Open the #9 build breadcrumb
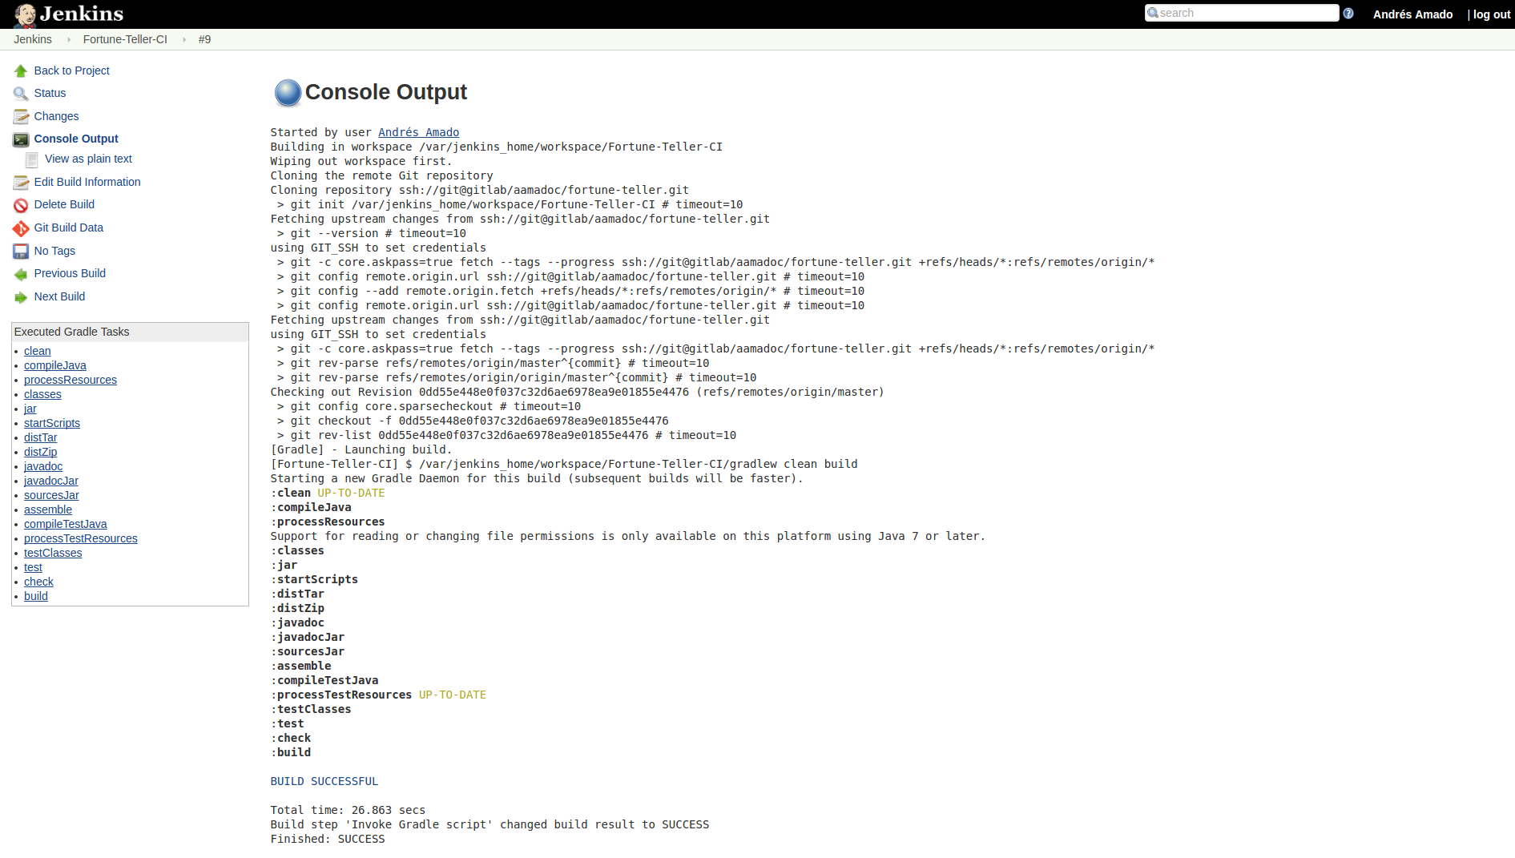The width and height of the screenshot is (1515, 858). [204, 39]
